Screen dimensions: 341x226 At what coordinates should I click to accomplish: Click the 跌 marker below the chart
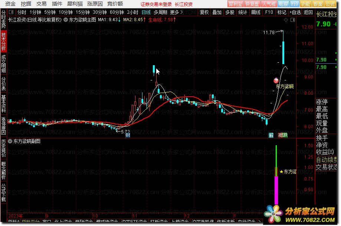point(285,135)
